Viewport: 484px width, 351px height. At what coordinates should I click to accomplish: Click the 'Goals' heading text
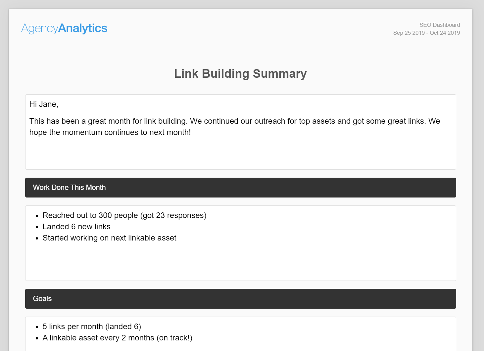click(x=42, y=299)
